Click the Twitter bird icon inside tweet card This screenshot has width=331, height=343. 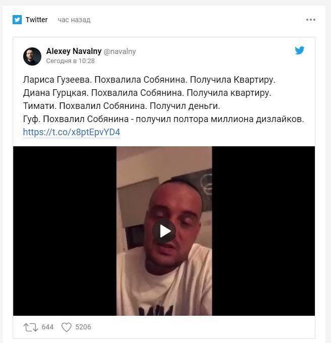pos(300,50)
